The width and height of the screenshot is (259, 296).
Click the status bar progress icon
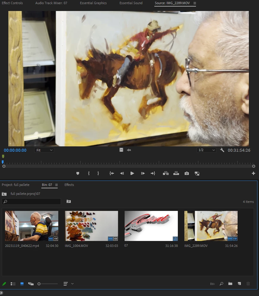(x=1, y=293)
